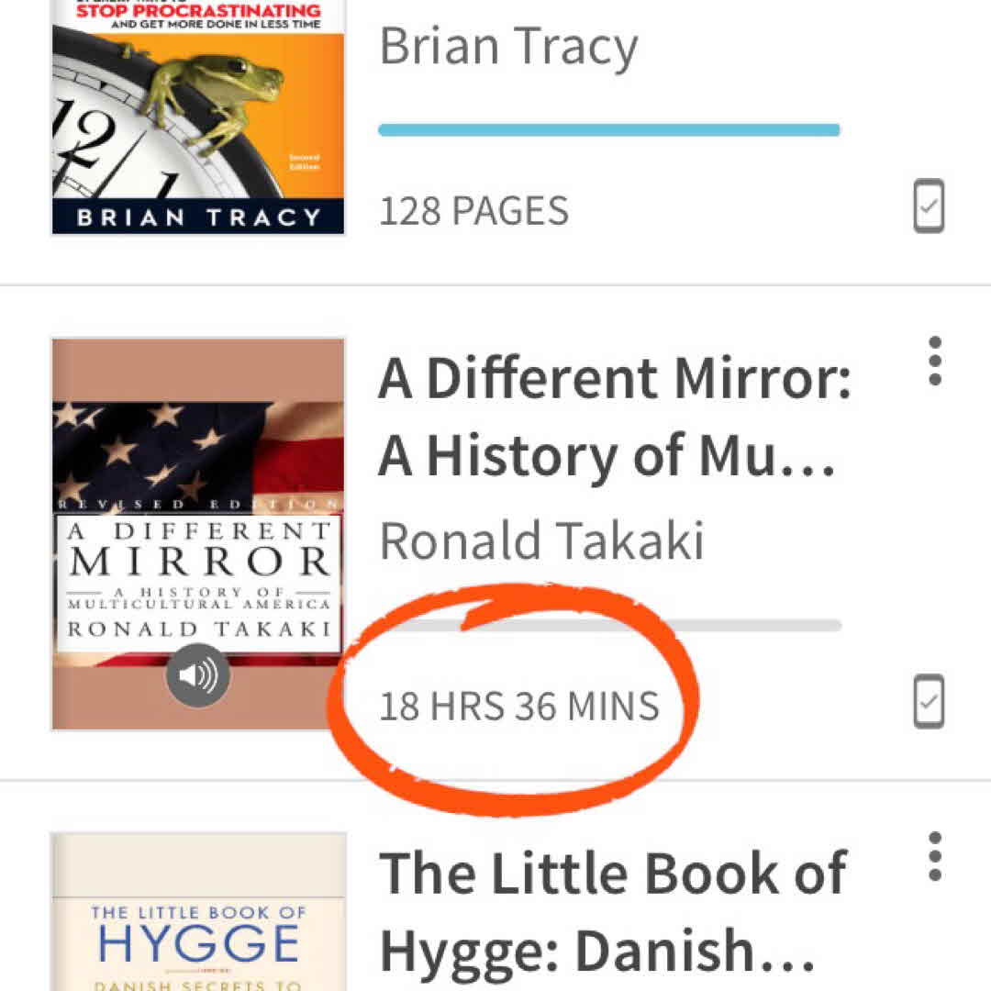The width and height of the screenshot is (991, 991).
Task: Open three-dot menu for Little Book of Hygge
Action: point(934,856)
